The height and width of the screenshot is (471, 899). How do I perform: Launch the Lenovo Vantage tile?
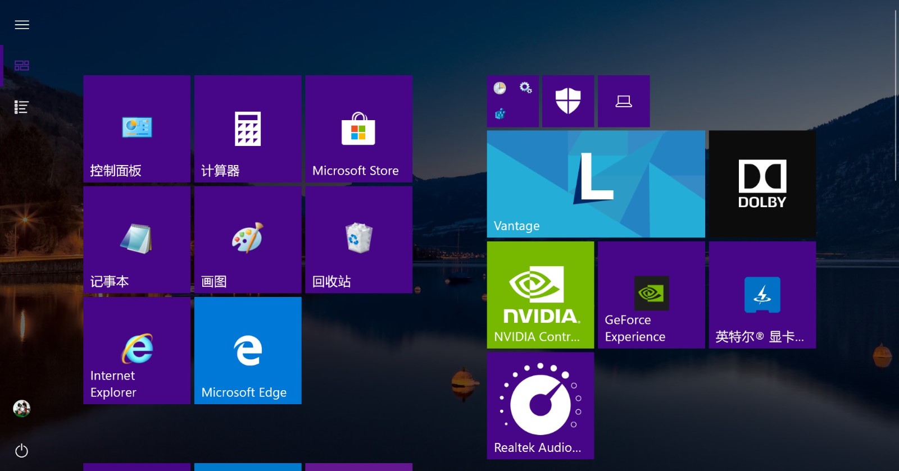click(596, 184)
